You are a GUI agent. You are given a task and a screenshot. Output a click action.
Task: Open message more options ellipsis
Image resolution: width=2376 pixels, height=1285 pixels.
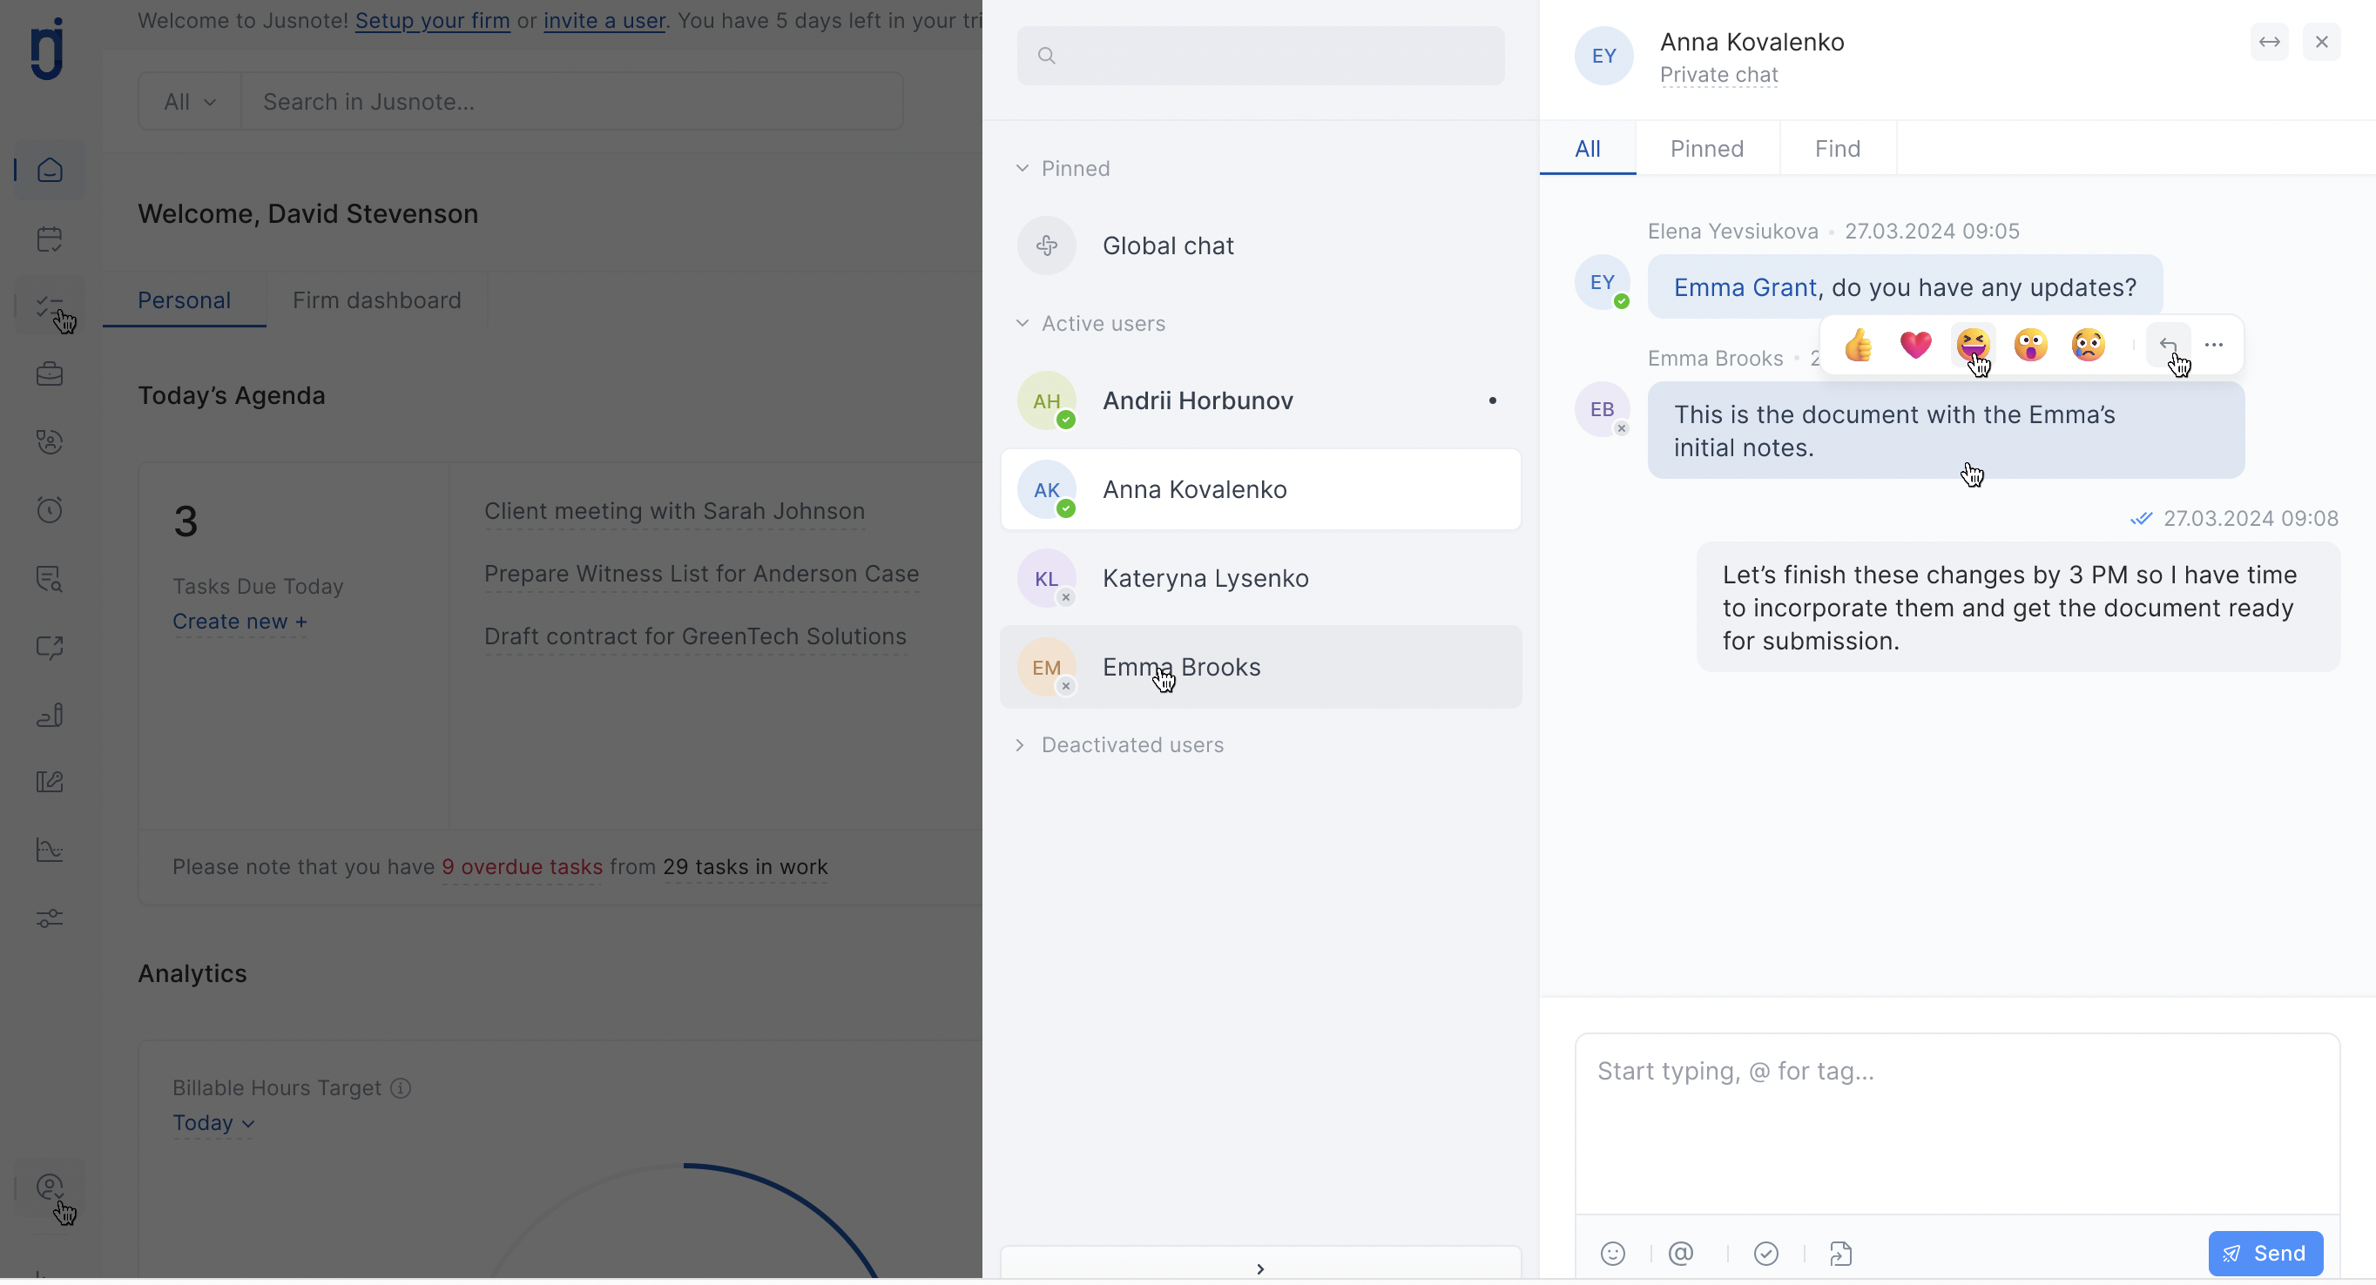point(2214,345)
